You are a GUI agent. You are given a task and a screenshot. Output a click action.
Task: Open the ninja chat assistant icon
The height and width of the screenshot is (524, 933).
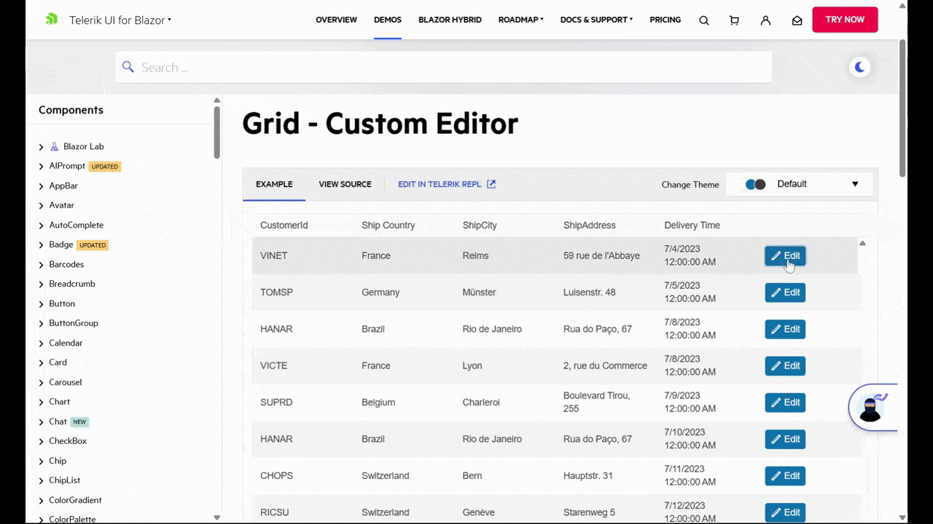point(872,409)
